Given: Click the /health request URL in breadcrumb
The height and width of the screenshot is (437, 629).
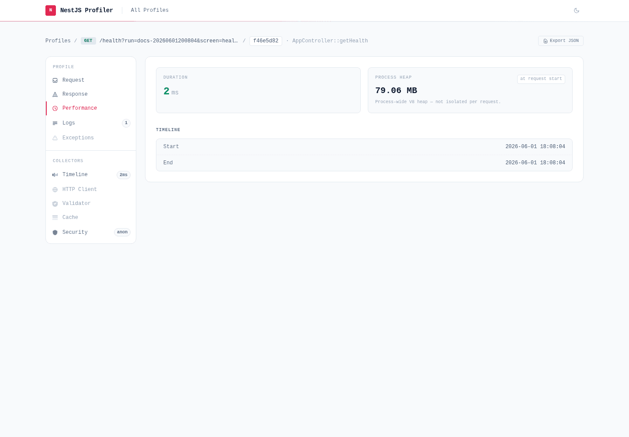Looking at the screenshot, I should click(x=169, y=41).
